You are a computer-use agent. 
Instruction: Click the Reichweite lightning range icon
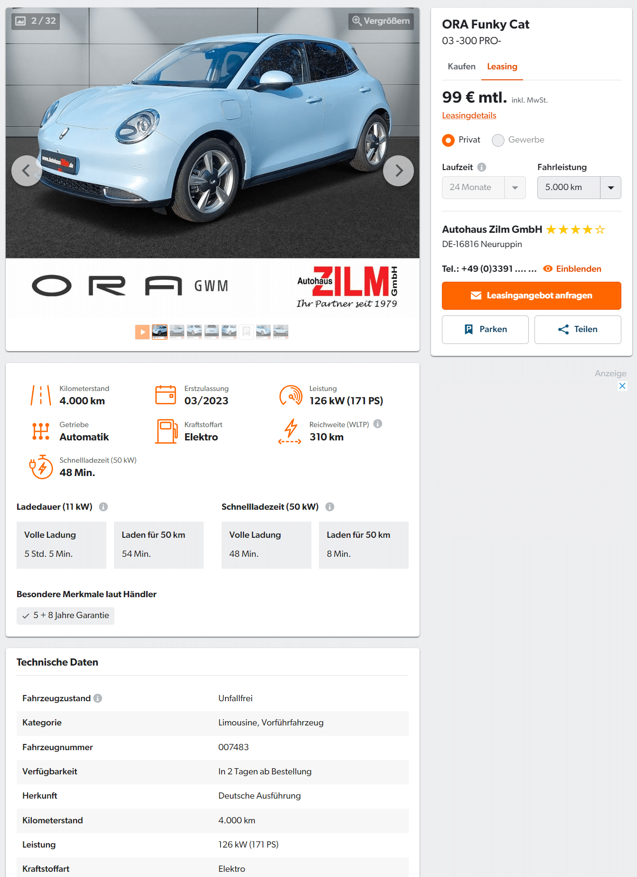click(x=290, y=431)
